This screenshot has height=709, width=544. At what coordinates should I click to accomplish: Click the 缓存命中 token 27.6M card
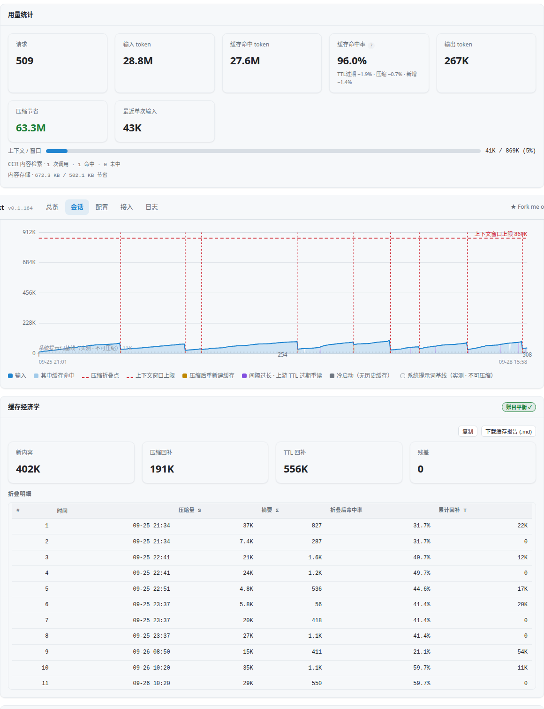coord(272,63)
